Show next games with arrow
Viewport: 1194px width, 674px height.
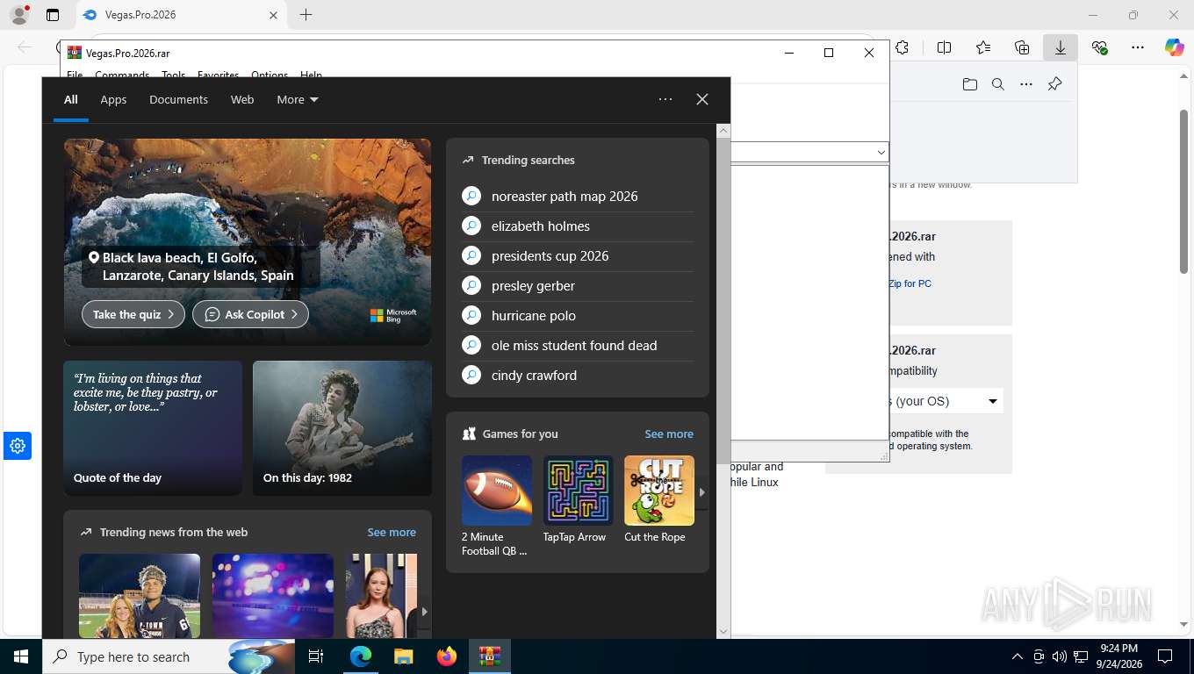(701, 492)
